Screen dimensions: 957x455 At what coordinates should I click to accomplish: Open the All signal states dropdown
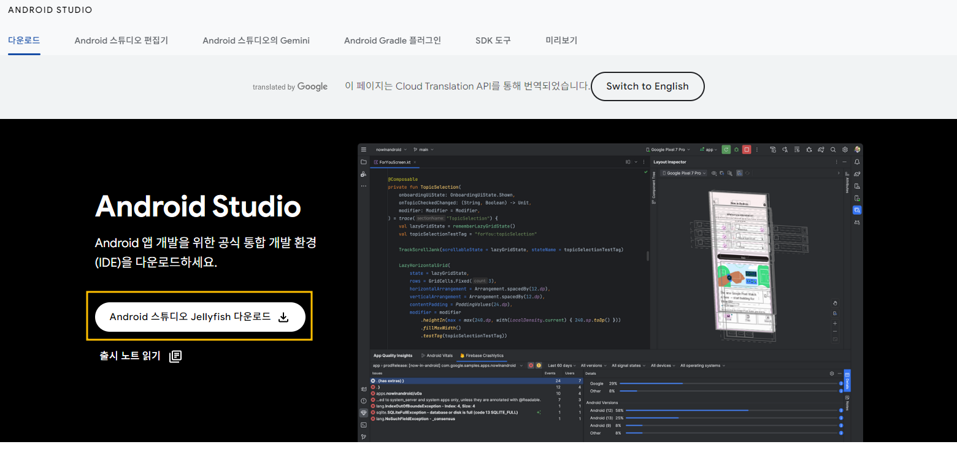(629, 365)
